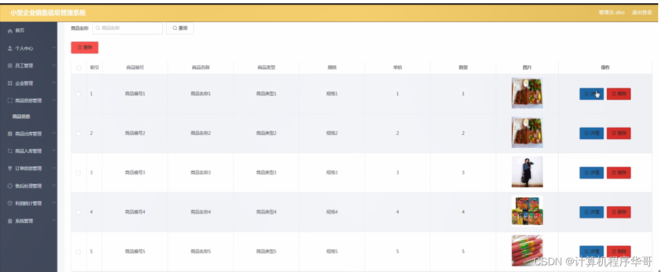Click the 商品类型 column header
Screen dimensions: 661x272
(x=266, y=67)
